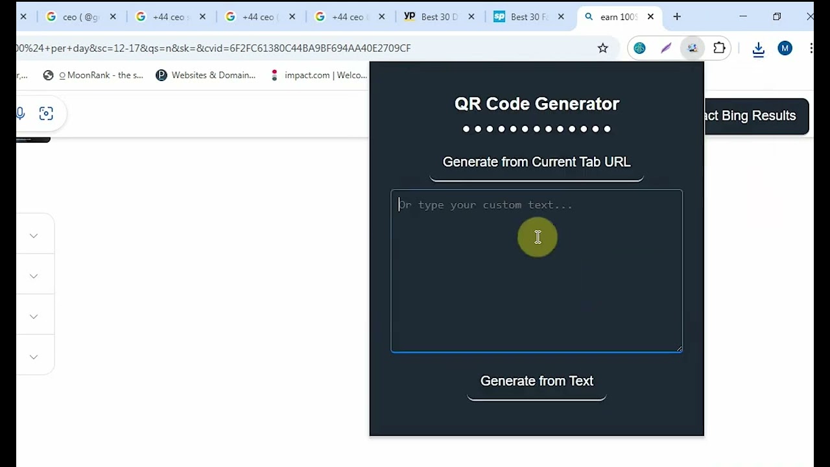Open the purple feather extension icon
Image resolution: width=830 pixels, height=467 pixels.
click(666, 48)
